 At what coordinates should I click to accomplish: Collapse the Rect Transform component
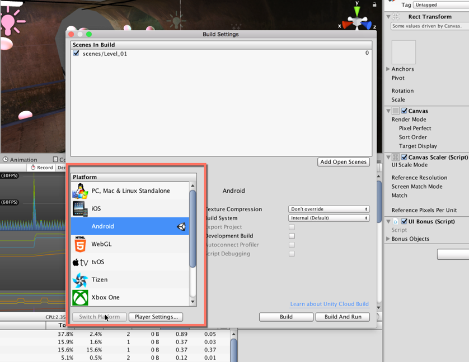pos(388,17)
